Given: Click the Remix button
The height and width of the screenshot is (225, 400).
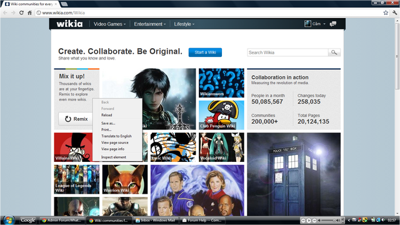Looking at the screenshot, I should point(76,119).
